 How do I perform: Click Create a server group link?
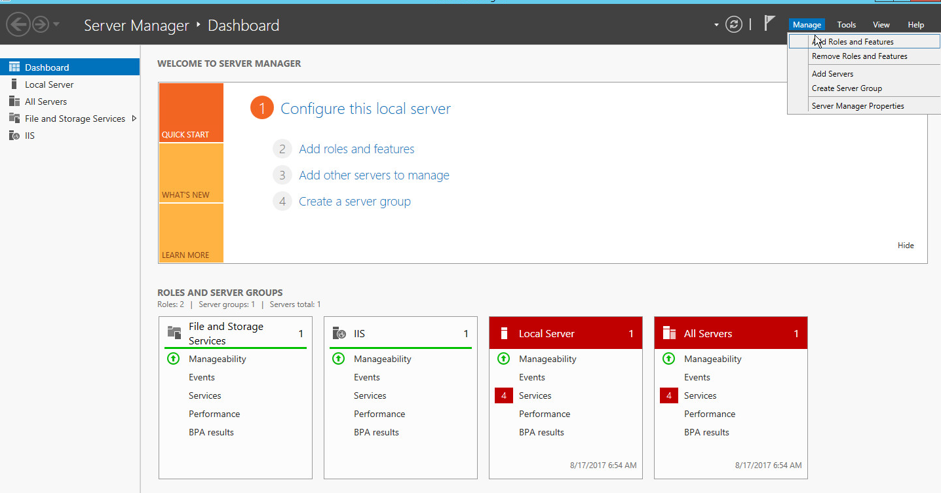355,202
